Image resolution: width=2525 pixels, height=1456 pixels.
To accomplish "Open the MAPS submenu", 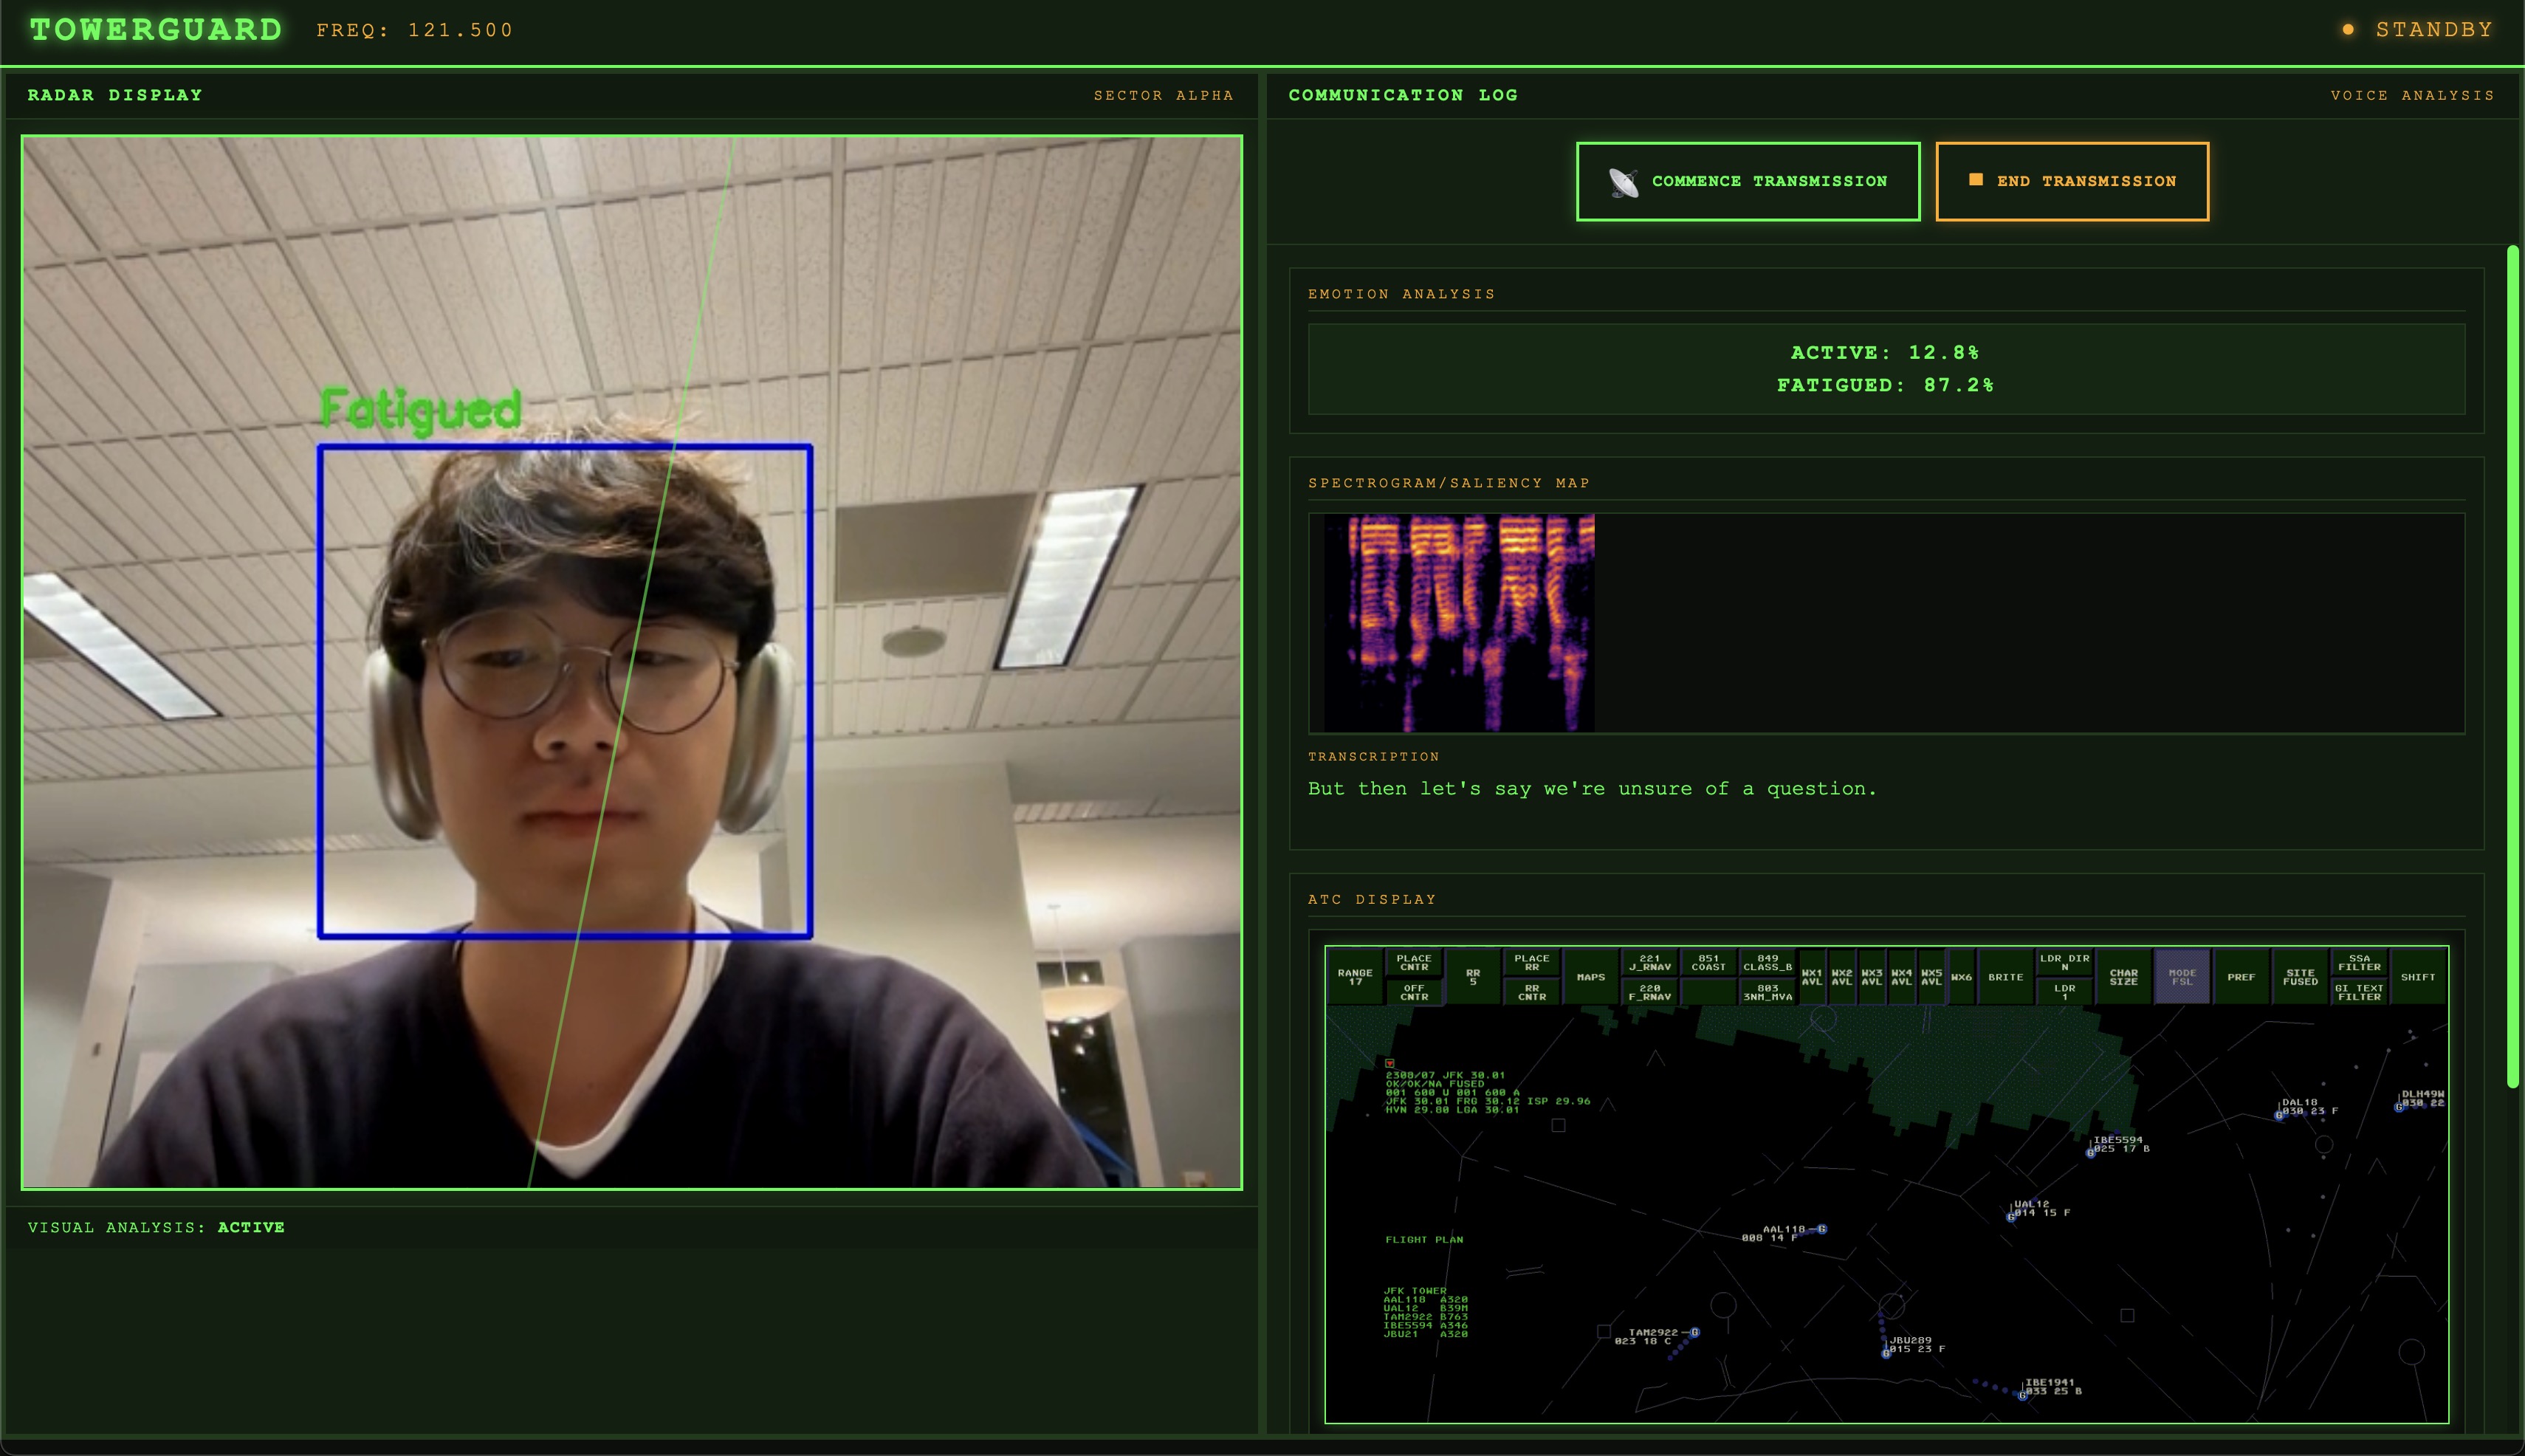I will [1590, 977].
